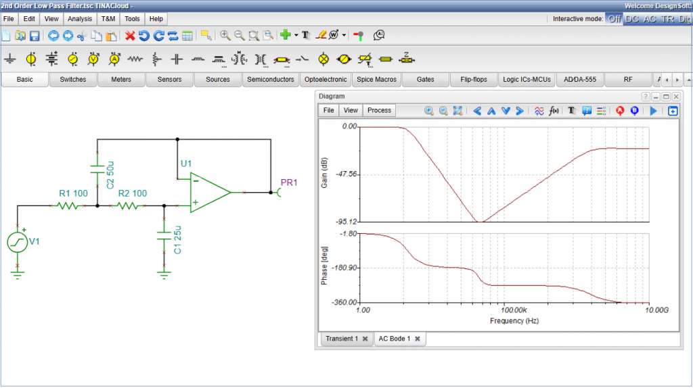The width and height of the screenshot is (693, 388).
Task: Open the Analysis menu
Action: 80,19
